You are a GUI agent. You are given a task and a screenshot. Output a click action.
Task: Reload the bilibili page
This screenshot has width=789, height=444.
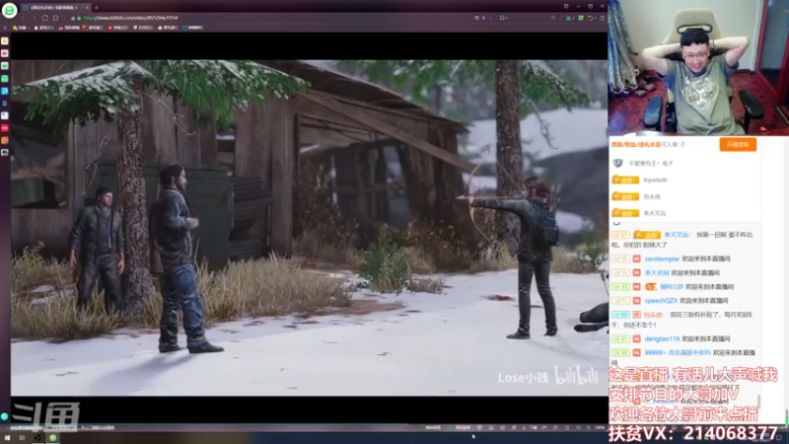44,18
